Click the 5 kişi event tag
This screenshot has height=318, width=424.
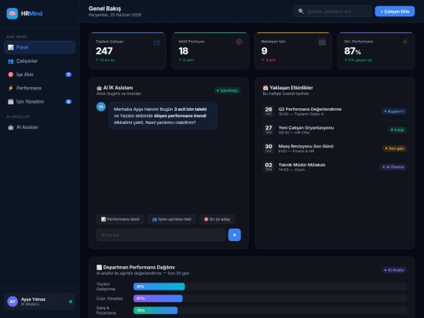coord(397,130)
